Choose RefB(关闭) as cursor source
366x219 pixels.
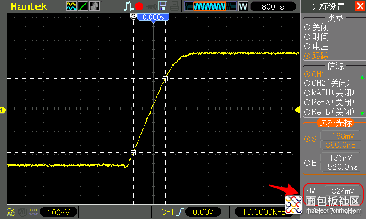[329, 112]
